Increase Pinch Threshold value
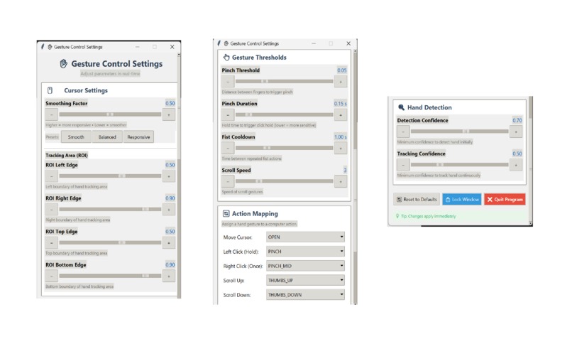Viewport: 572px width, 349px height. (341, 82)
